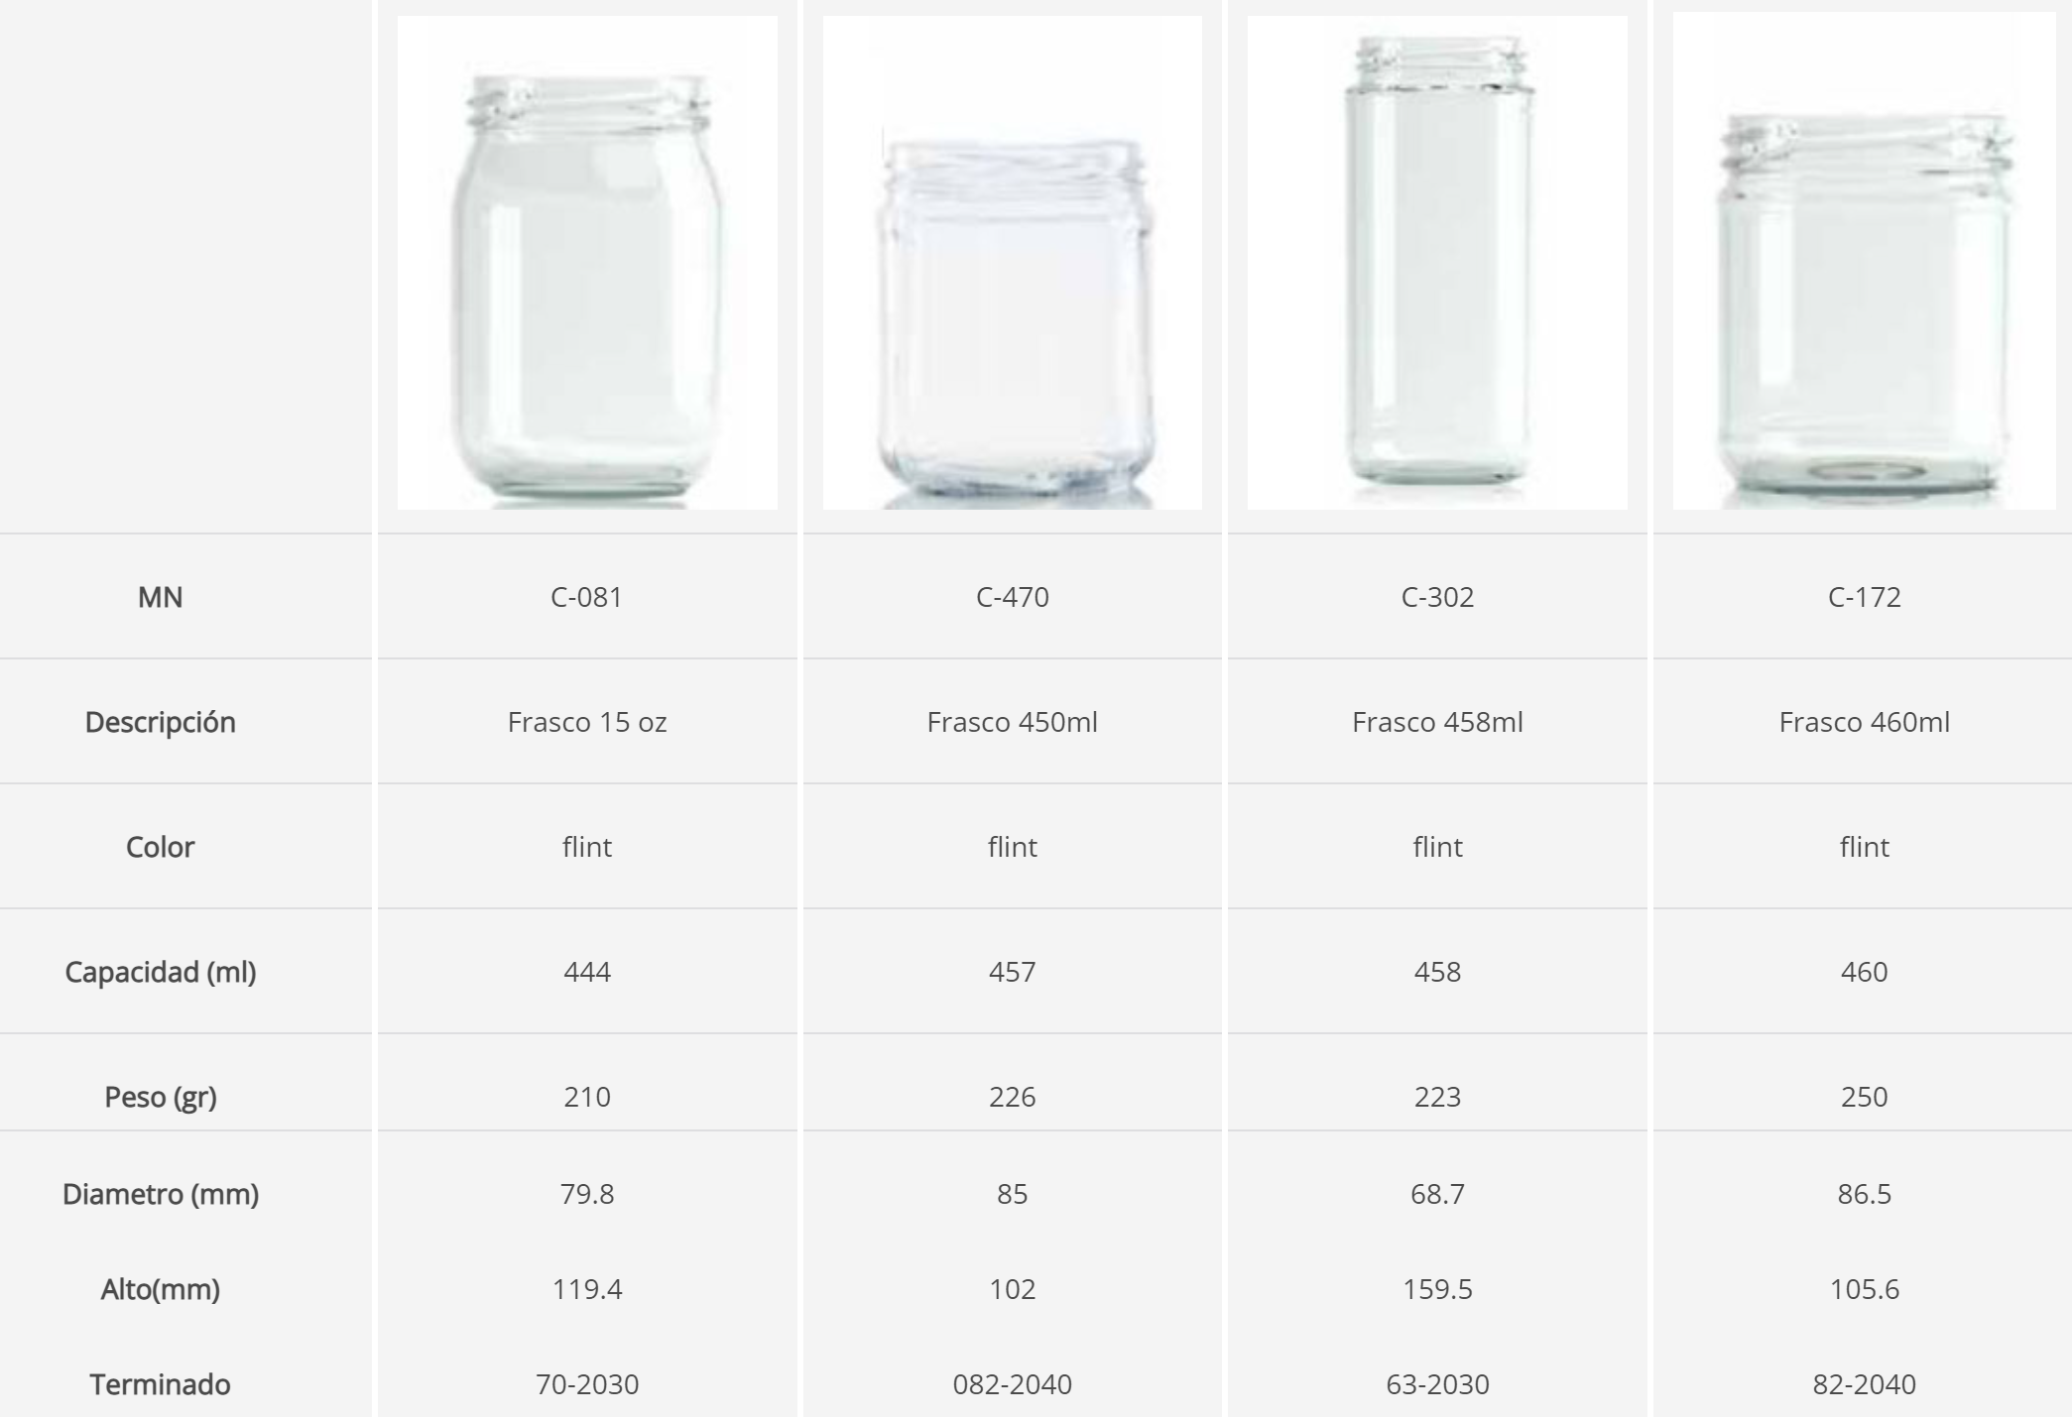Screen dimensions: 2072x1422
Task: Click the C-081 jar product image
Action: [587, 263]
